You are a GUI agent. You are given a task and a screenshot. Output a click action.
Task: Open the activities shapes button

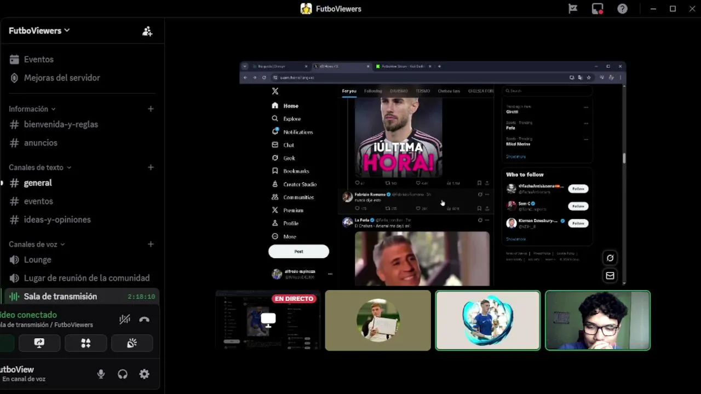coord(85,343)
